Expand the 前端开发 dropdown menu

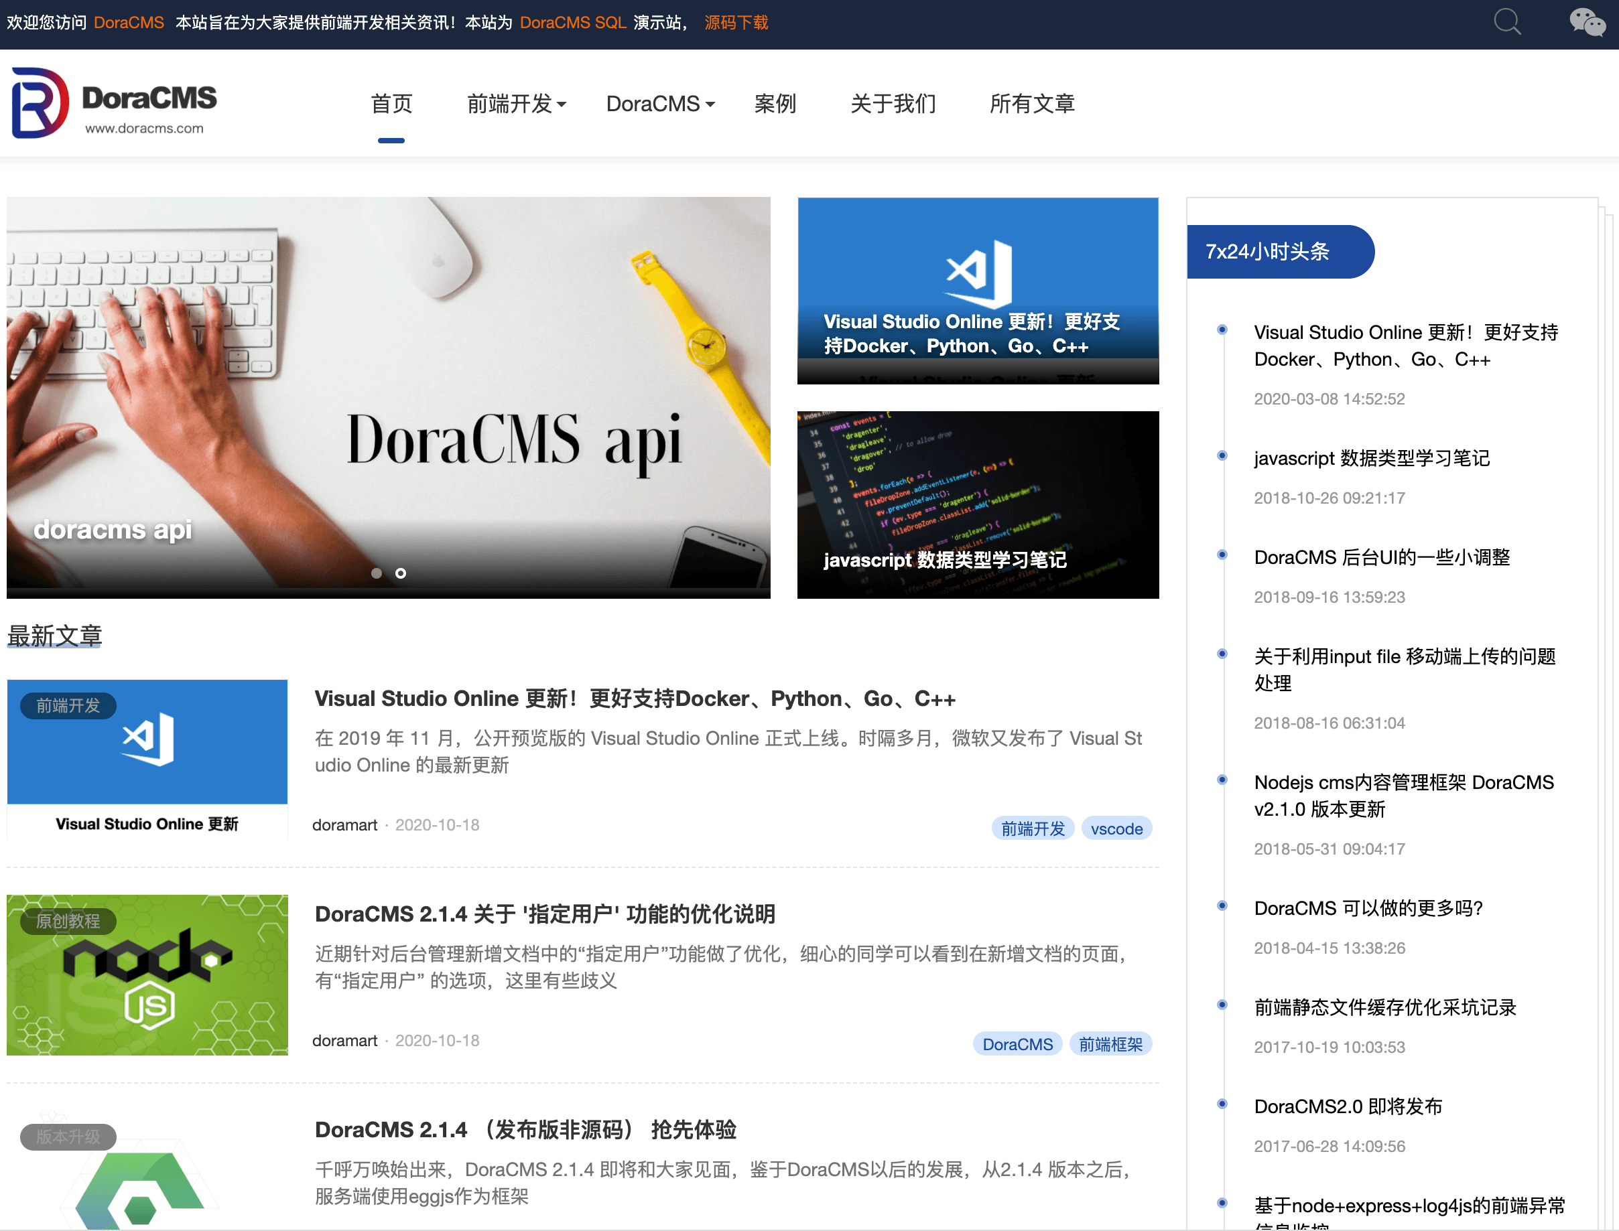pos(516,104)
